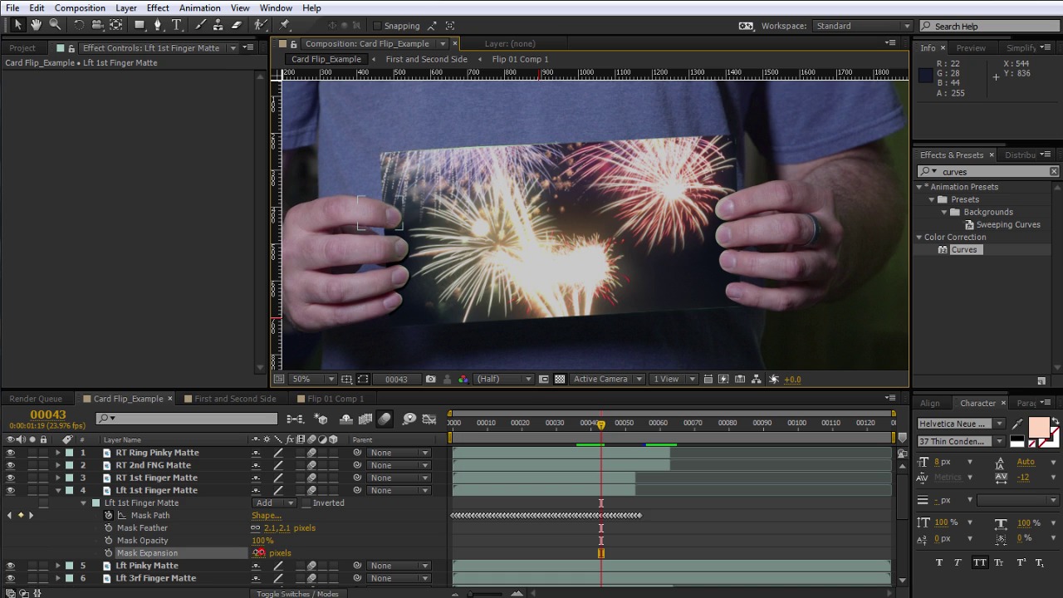Select the Hand tool
This screenshot has width=1063, height=598.
tap(36, 25)
